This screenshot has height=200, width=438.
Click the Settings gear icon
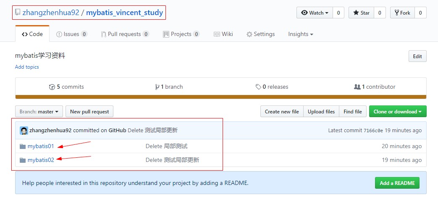249,34
